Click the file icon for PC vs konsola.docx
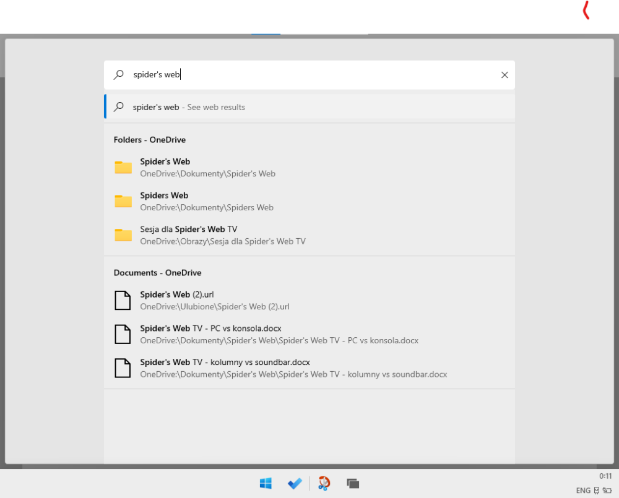The image size is (619, 498). pos(123,334)
